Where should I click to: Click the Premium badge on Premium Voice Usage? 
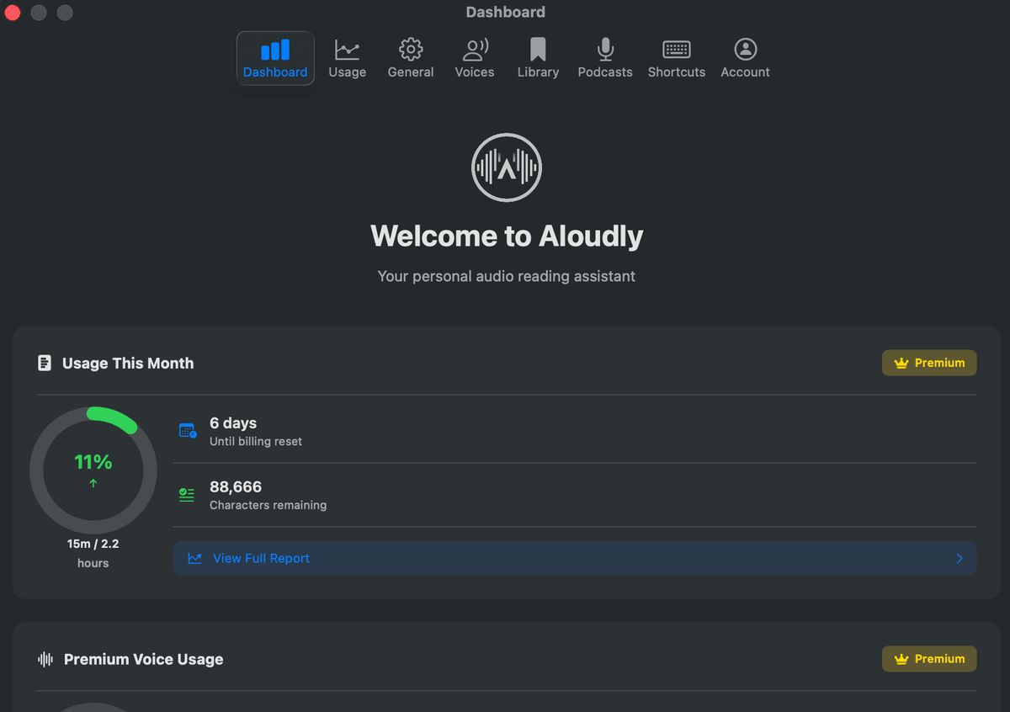click(929, 659)
